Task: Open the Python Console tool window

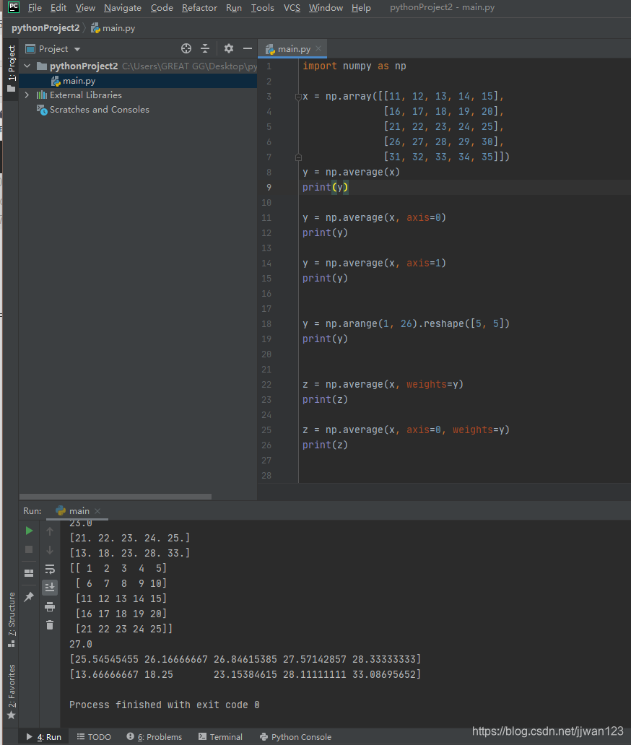Action: (295, 737)
